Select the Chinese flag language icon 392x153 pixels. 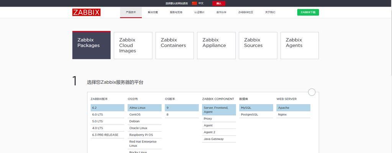point(195,3)
